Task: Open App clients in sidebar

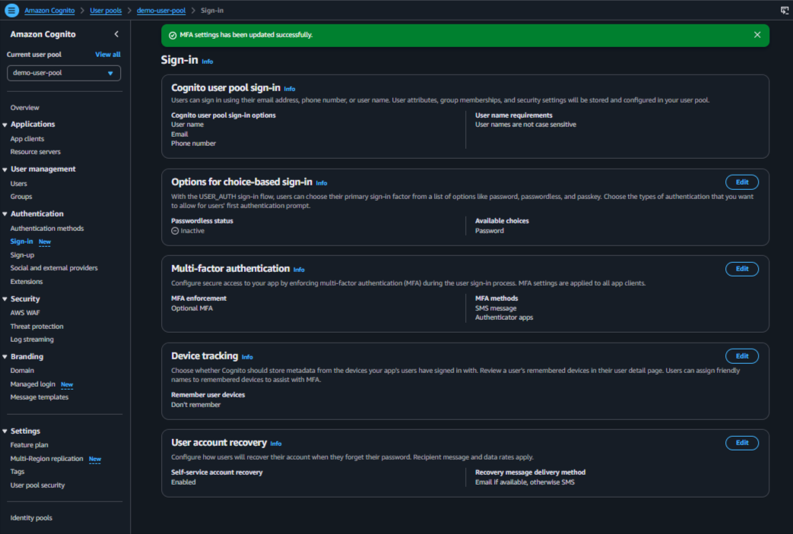Action: click(x=27, y=138)
